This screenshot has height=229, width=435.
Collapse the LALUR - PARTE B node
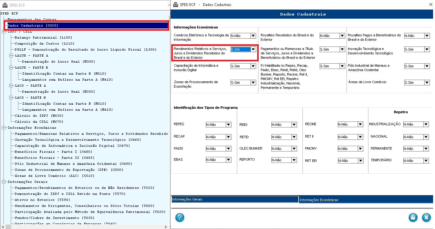(11, 68)
